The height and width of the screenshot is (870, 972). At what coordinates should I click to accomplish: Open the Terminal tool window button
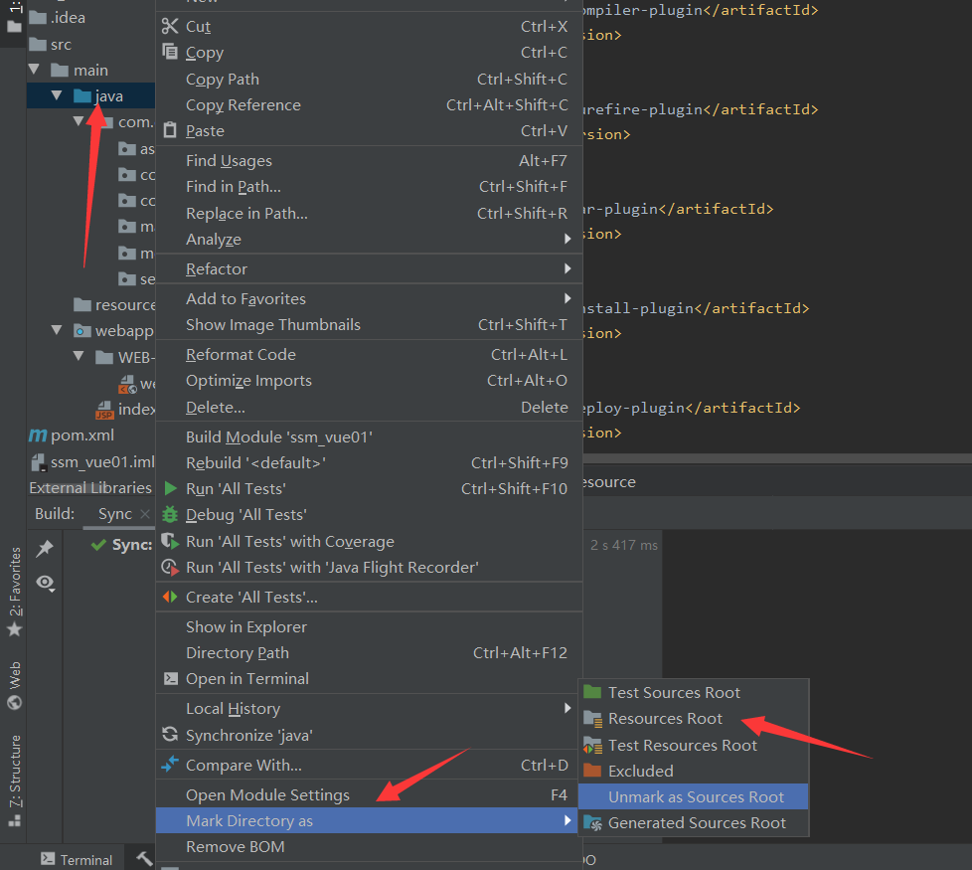click(x=77, y=859)
